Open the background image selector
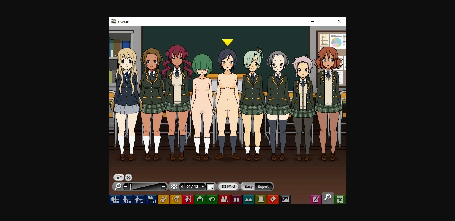This screenshot has width=455, height=221. point(285,199)
